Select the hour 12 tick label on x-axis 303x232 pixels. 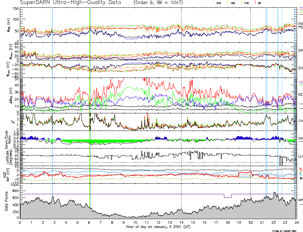click(158, 222)
